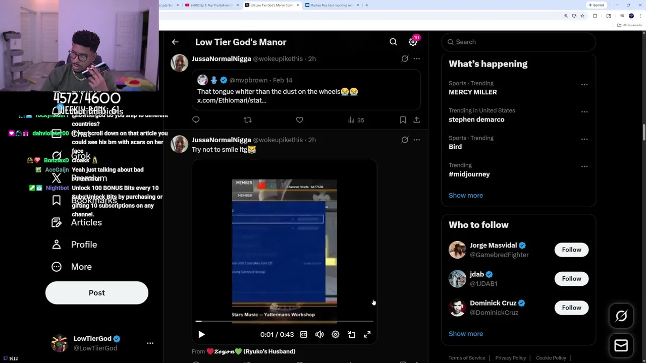
Task: Go back with the arrow beside Low Tier God's Manor
Action: tap(175, 42)
